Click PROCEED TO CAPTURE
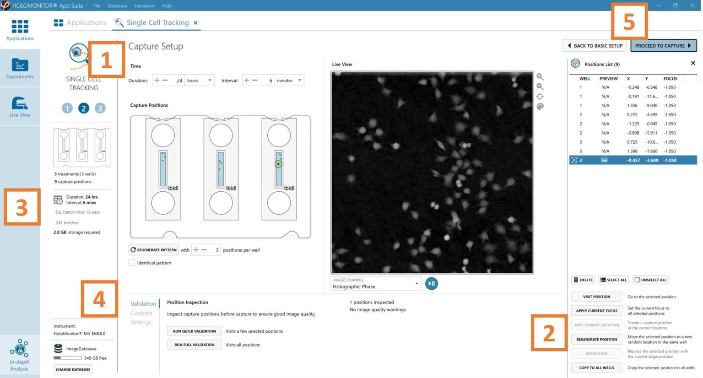Image resolution: width=703 pixels, height=378 pixels. click(x=663, y=45)
